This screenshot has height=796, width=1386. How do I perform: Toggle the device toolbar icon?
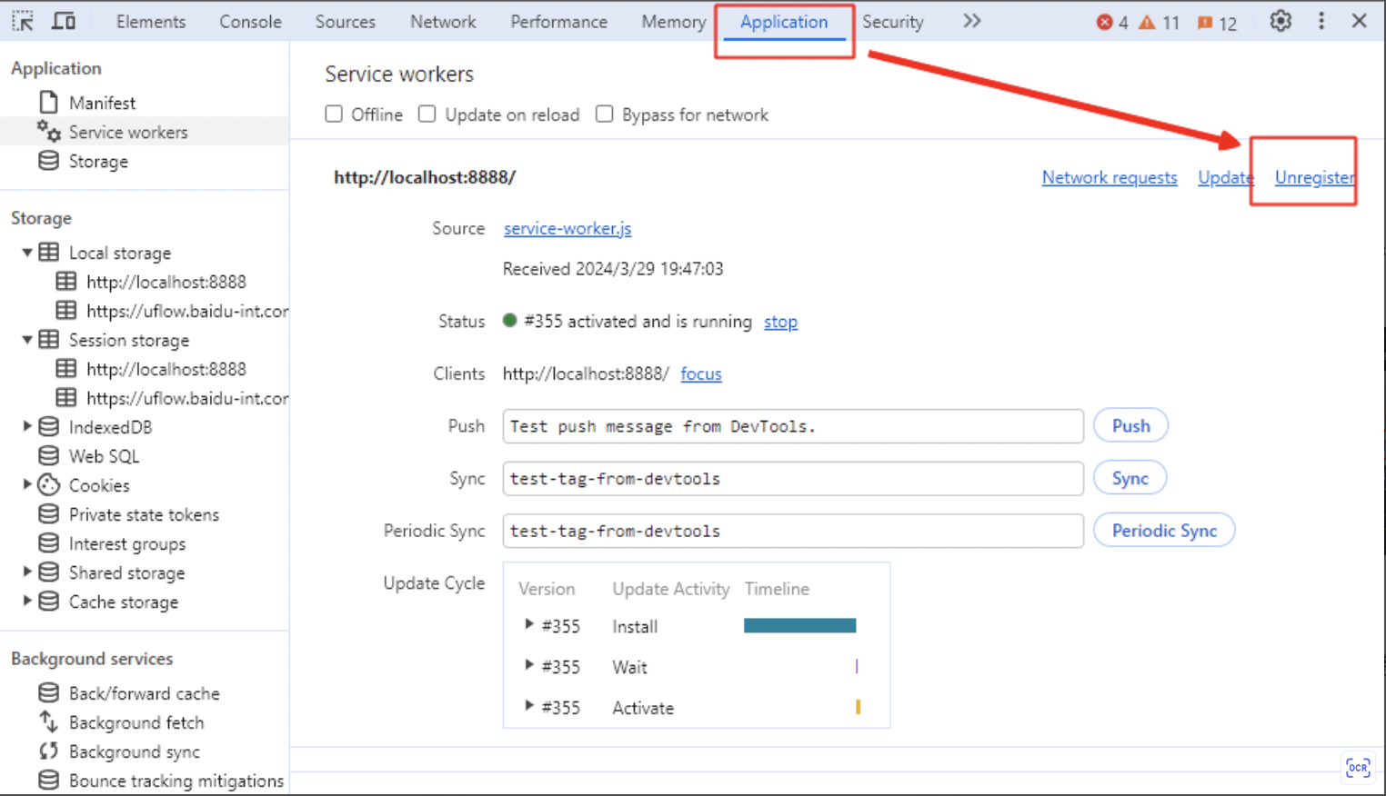click(64, 21)
